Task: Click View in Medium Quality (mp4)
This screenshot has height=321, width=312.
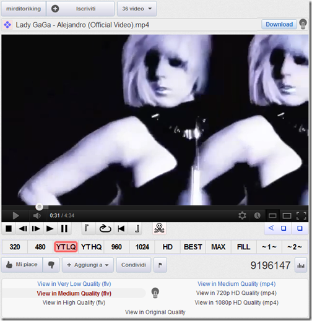Action: tap(236, 284)
